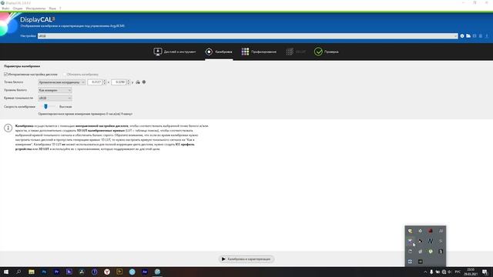Open the Файл menu
Image resolution: width=493 pixels, height=277 pixels.
pos(5,8)
